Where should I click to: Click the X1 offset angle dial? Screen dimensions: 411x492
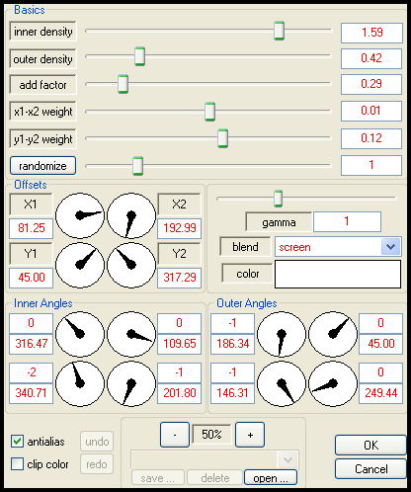80,215
